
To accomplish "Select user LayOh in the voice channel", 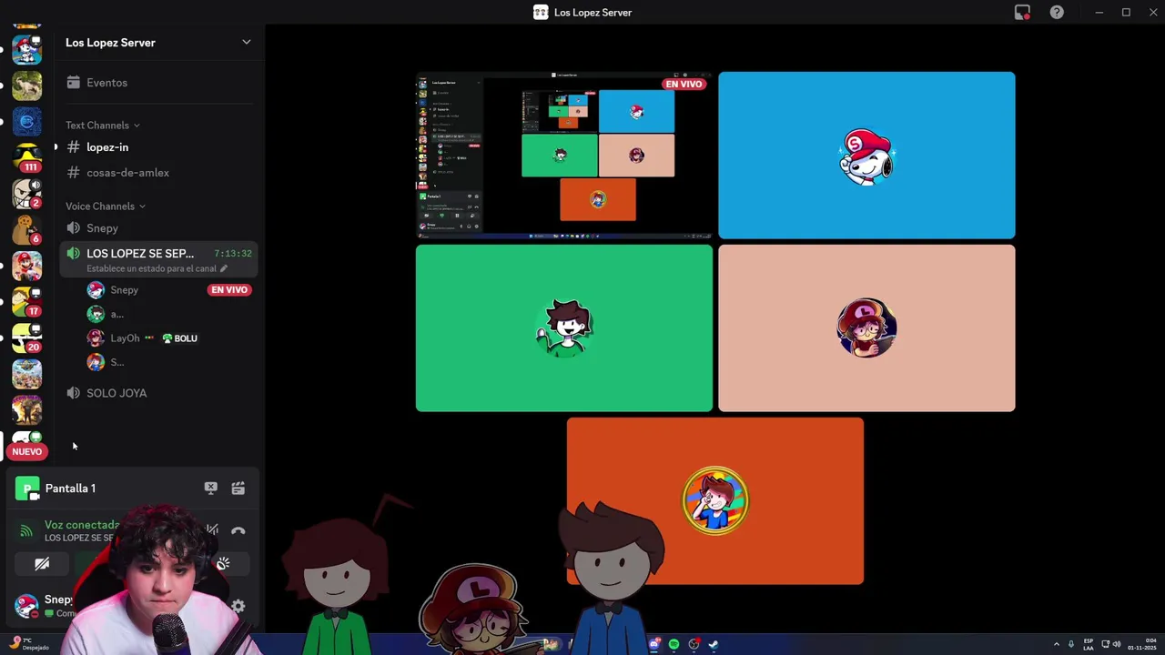I will point(125,338).
